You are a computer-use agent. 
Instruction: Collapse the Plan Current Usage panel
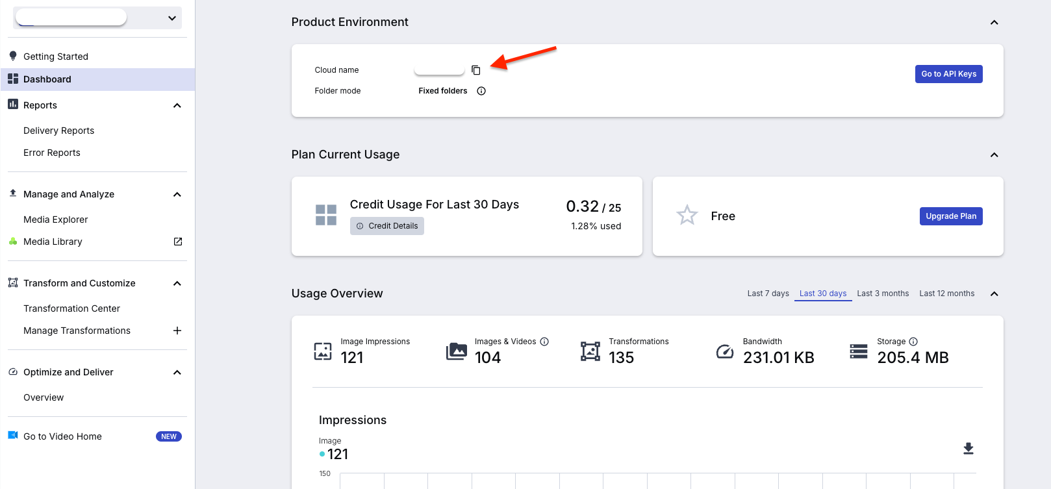(994, 155)
